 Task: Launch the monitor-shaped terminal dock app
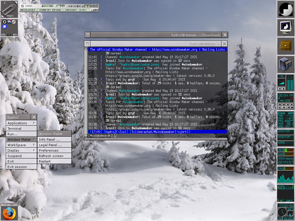pyautogui.click(x=285, y=27)
